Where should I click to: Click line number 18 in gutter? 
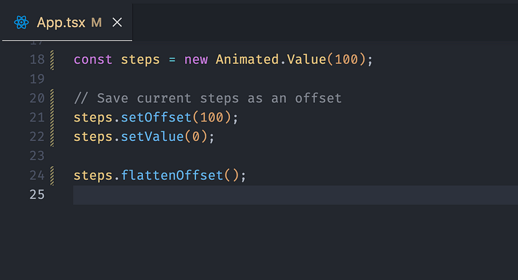37,59
